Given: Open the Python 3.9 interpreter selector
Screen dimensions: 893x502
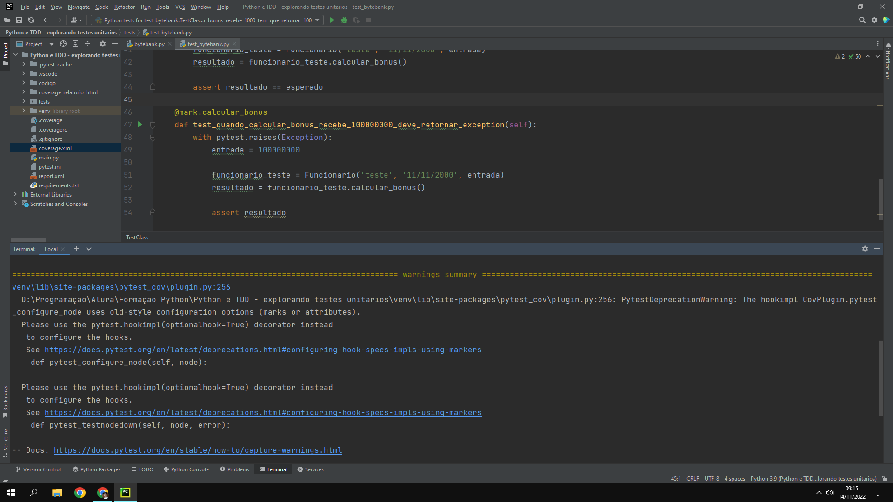Looking at the screenshot, I should click(x=813, y=478).
